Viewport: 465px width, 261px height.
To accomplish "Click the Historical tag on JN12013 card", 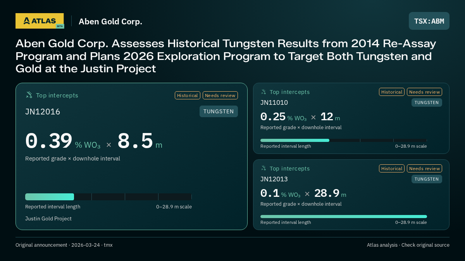I will click(392, 169).
